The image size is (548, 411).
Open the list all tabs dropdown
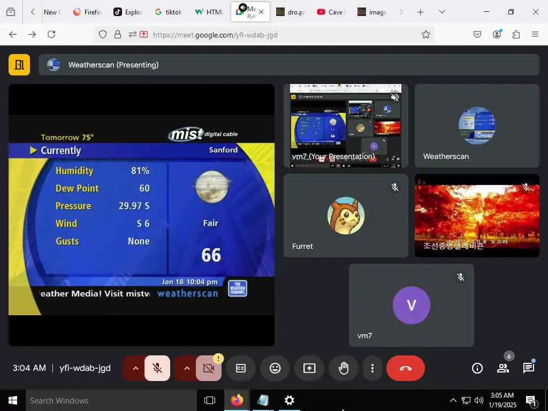pos(442,12)
